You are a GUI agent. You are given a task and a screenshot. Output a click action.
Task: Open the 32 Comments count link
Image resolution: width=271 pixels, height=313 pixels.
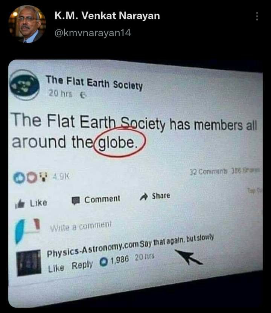[208, 171]
